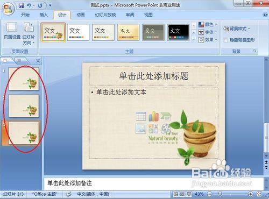The height and width of the screenshot is (199, 269).
Task: Insert a table via placeholder icon
Action: (x=140, y=117)
